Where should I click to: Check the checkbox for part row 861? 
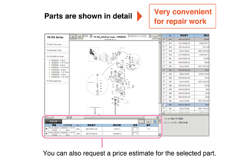tap(164, 97)
